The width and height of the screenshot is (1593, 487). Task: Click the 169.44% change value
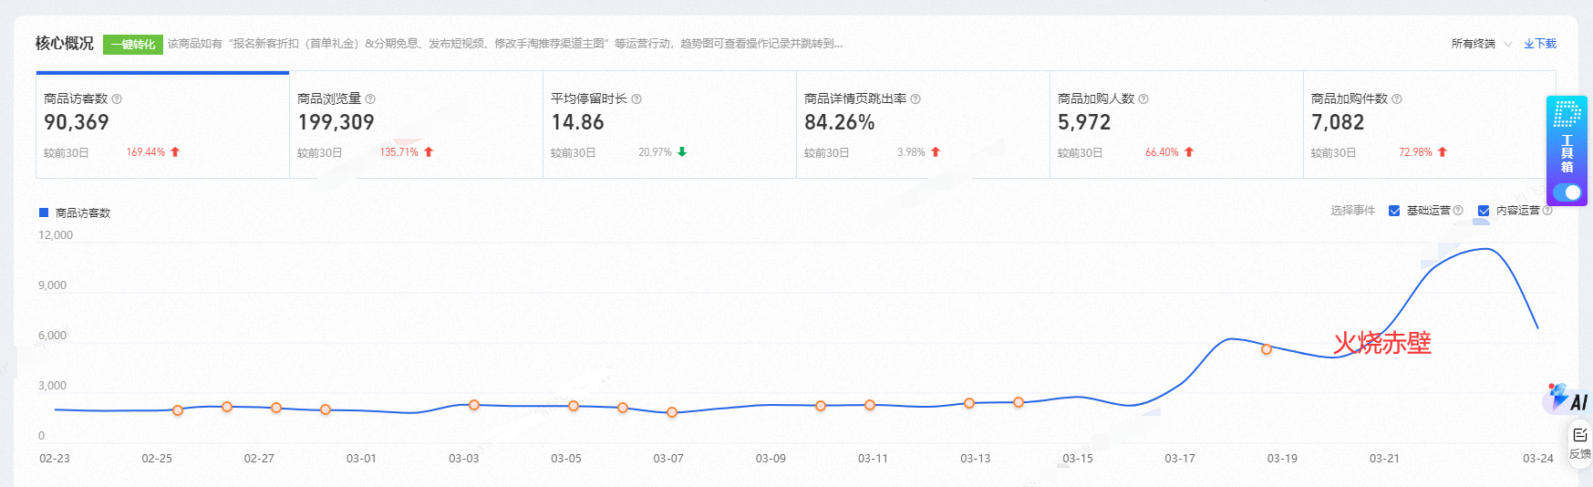point(146,152)
